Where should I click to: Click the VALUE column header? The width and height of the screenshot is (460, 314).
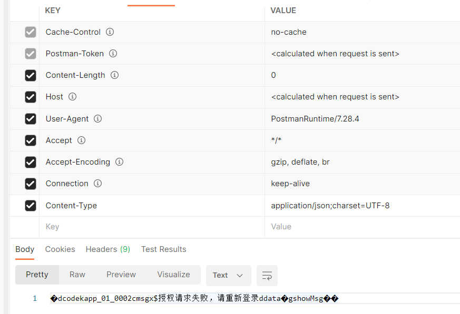283,11
